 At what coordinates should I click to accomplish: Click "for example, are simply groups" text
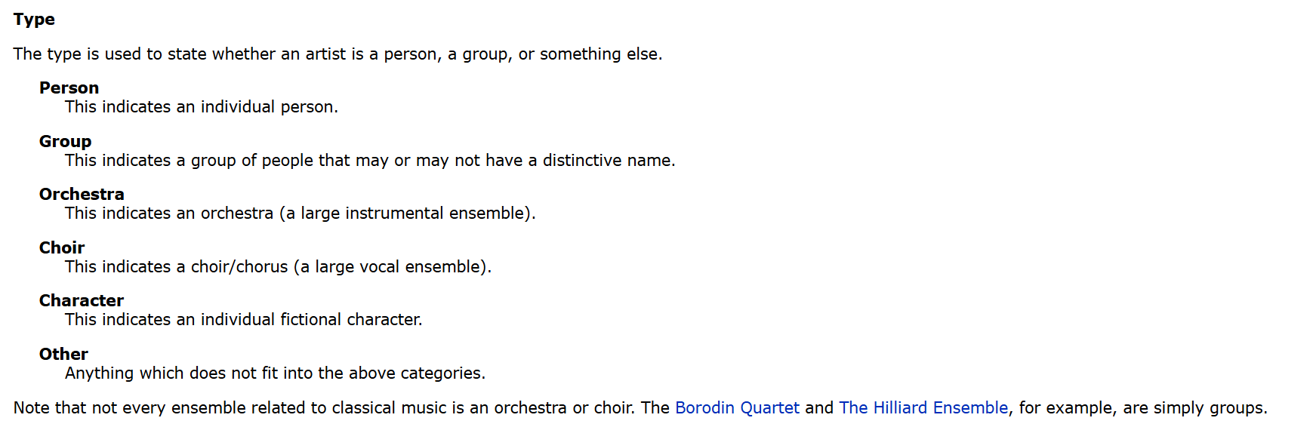[1142, 408]
